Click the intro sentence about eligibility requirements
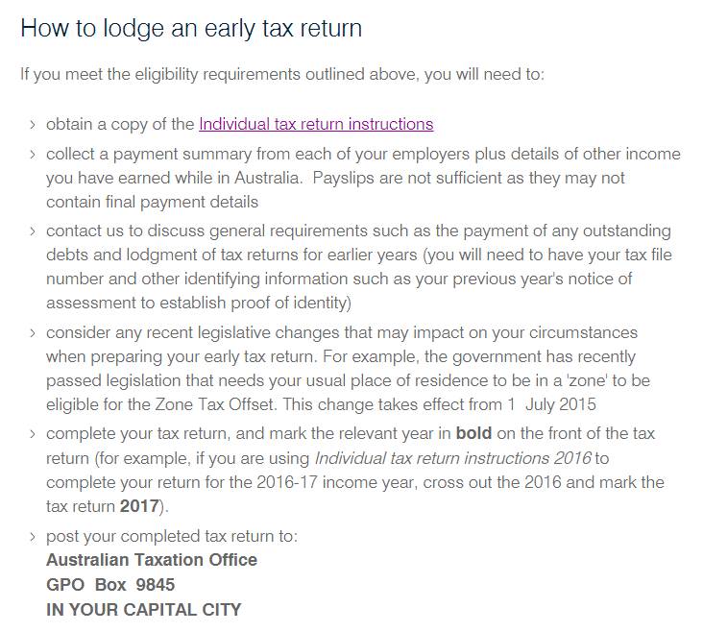The width and height of the screenshot is (703, 632). click(x=282, y=74)
